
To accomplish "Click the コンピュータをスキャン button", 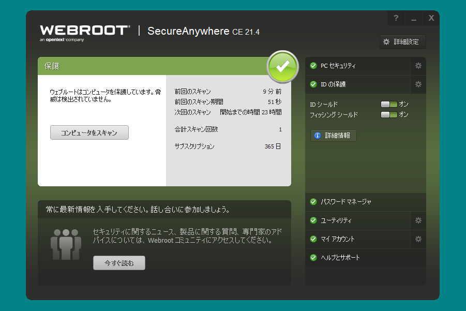I will pyautogui.click(x=89, y=132).
